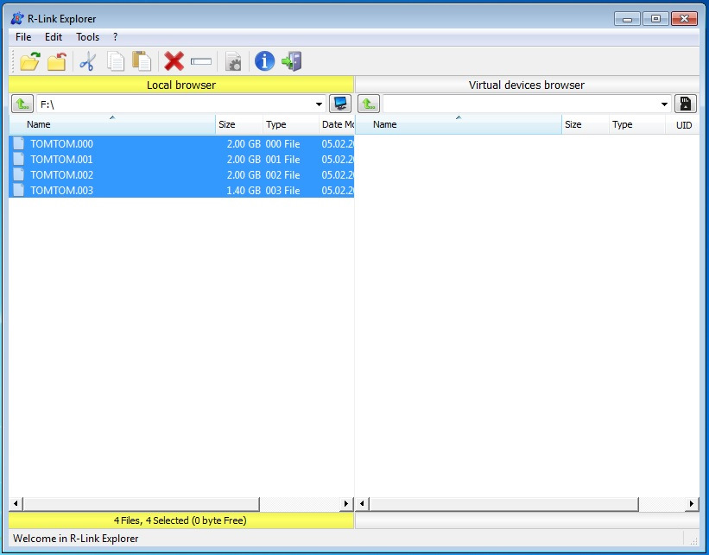Sort Virtual devices by Size column
Image resolution: width=709 pixels, height=555 pixels.
coord(586,124)
